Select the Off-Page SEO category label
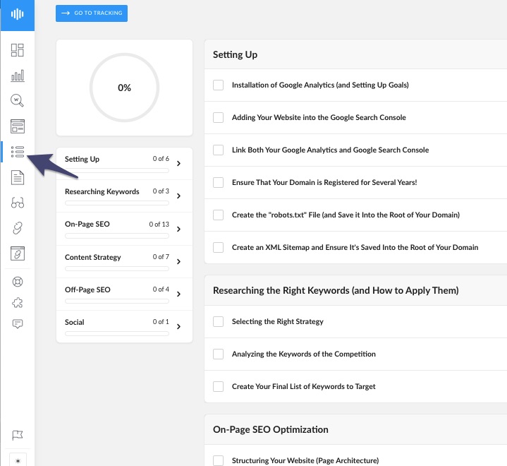The image size is (507, 466). coord(87,289)
